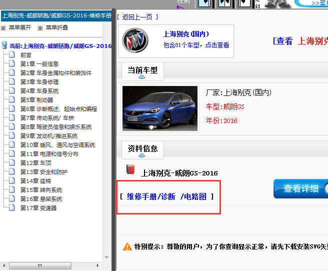Click the page icon beside 第17章 变速器
The width and height of the screenshot is (328, 271).
pos(12,207)
